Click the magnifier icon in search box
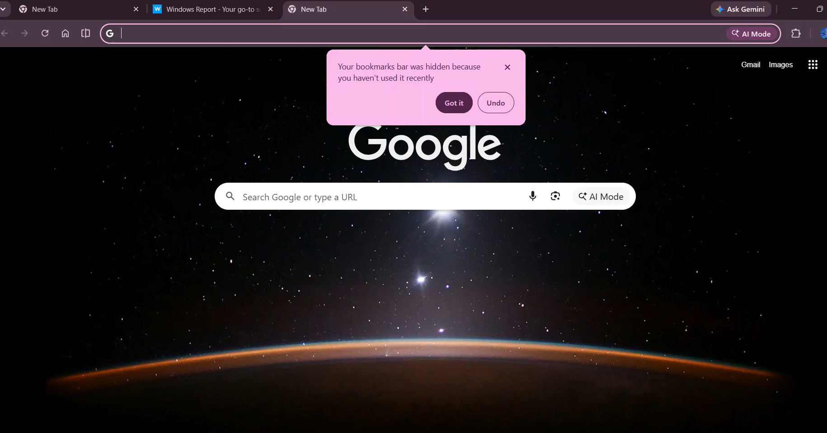The image size is (827, 433). pyautogui.click(x=230, y=196)
